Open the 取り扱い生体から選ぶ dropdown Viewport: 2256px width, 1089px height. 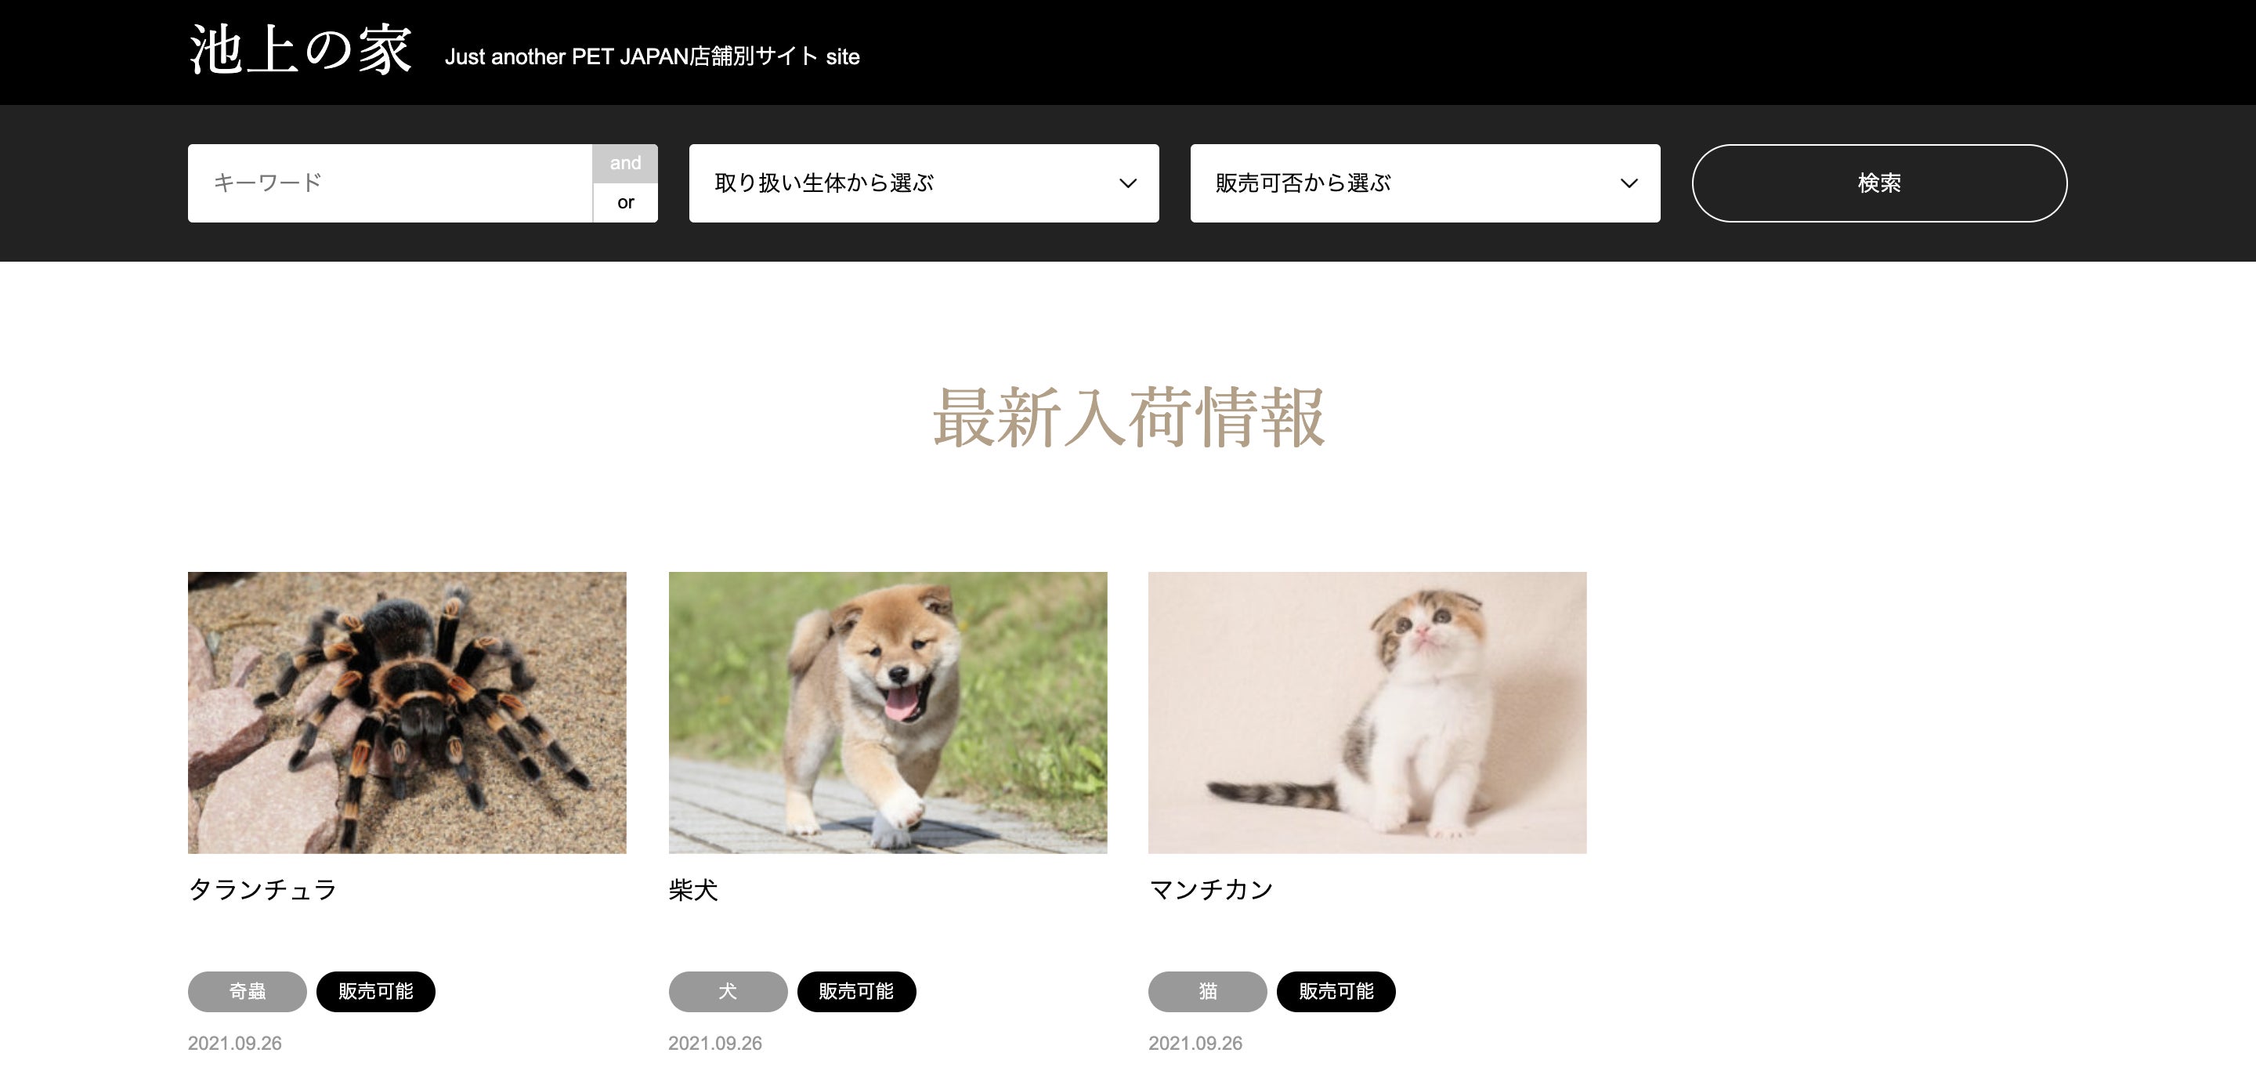924,183
